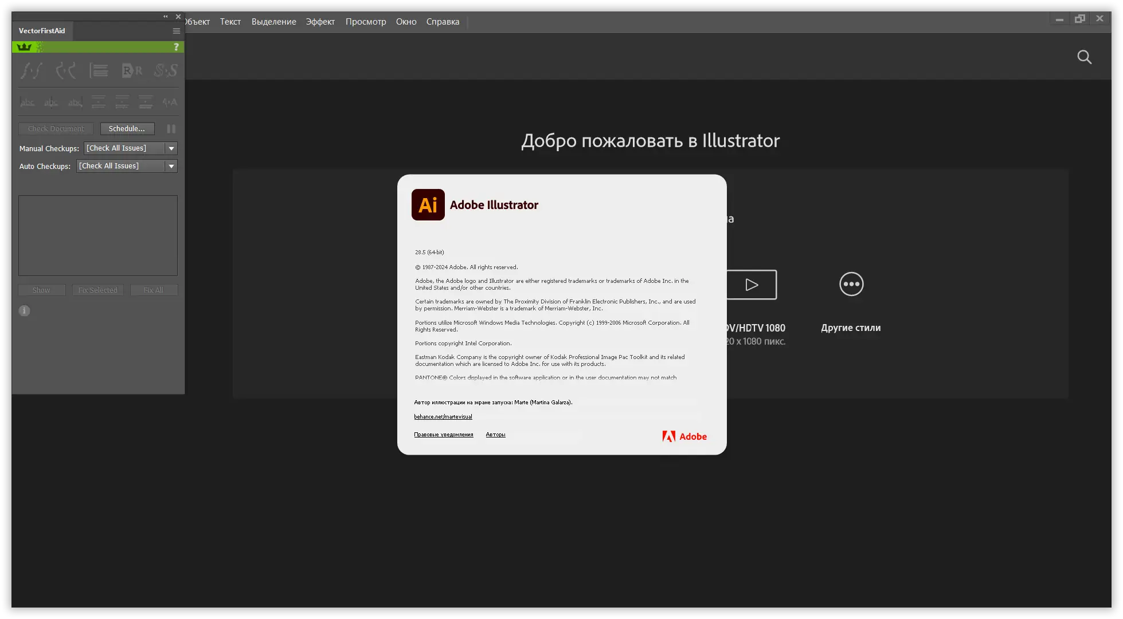Click the Other styles three-dots icon
The height and width of the screenshot is (619, 1123).
(851, 284)
